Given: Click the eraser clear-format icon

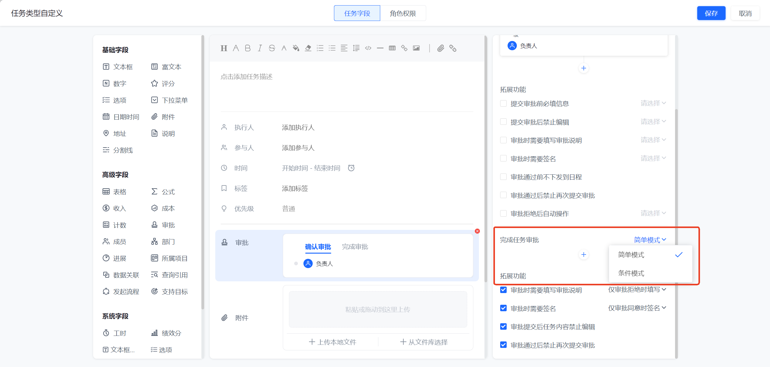Looking at the screenshot, I should [x=308, y=48].
